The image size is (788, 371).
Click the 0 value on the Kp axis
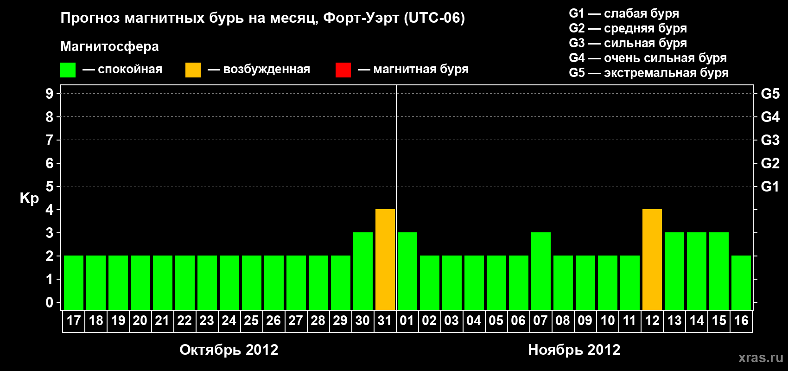pyautogui.click(x=50, y=302)
